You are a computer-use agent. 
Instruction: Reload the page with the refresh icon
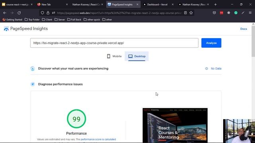(x=19, y=13)
